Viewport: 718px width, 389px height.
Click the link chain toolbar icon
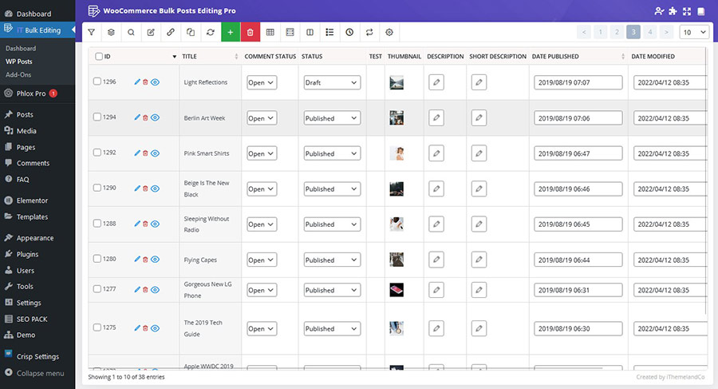[171, 32]
